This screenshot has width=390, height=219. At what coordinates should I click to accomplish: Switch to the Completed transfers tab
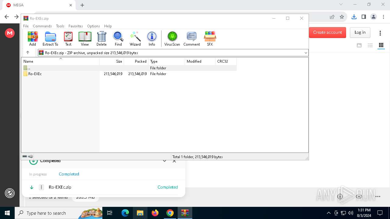tap(69, 174)
